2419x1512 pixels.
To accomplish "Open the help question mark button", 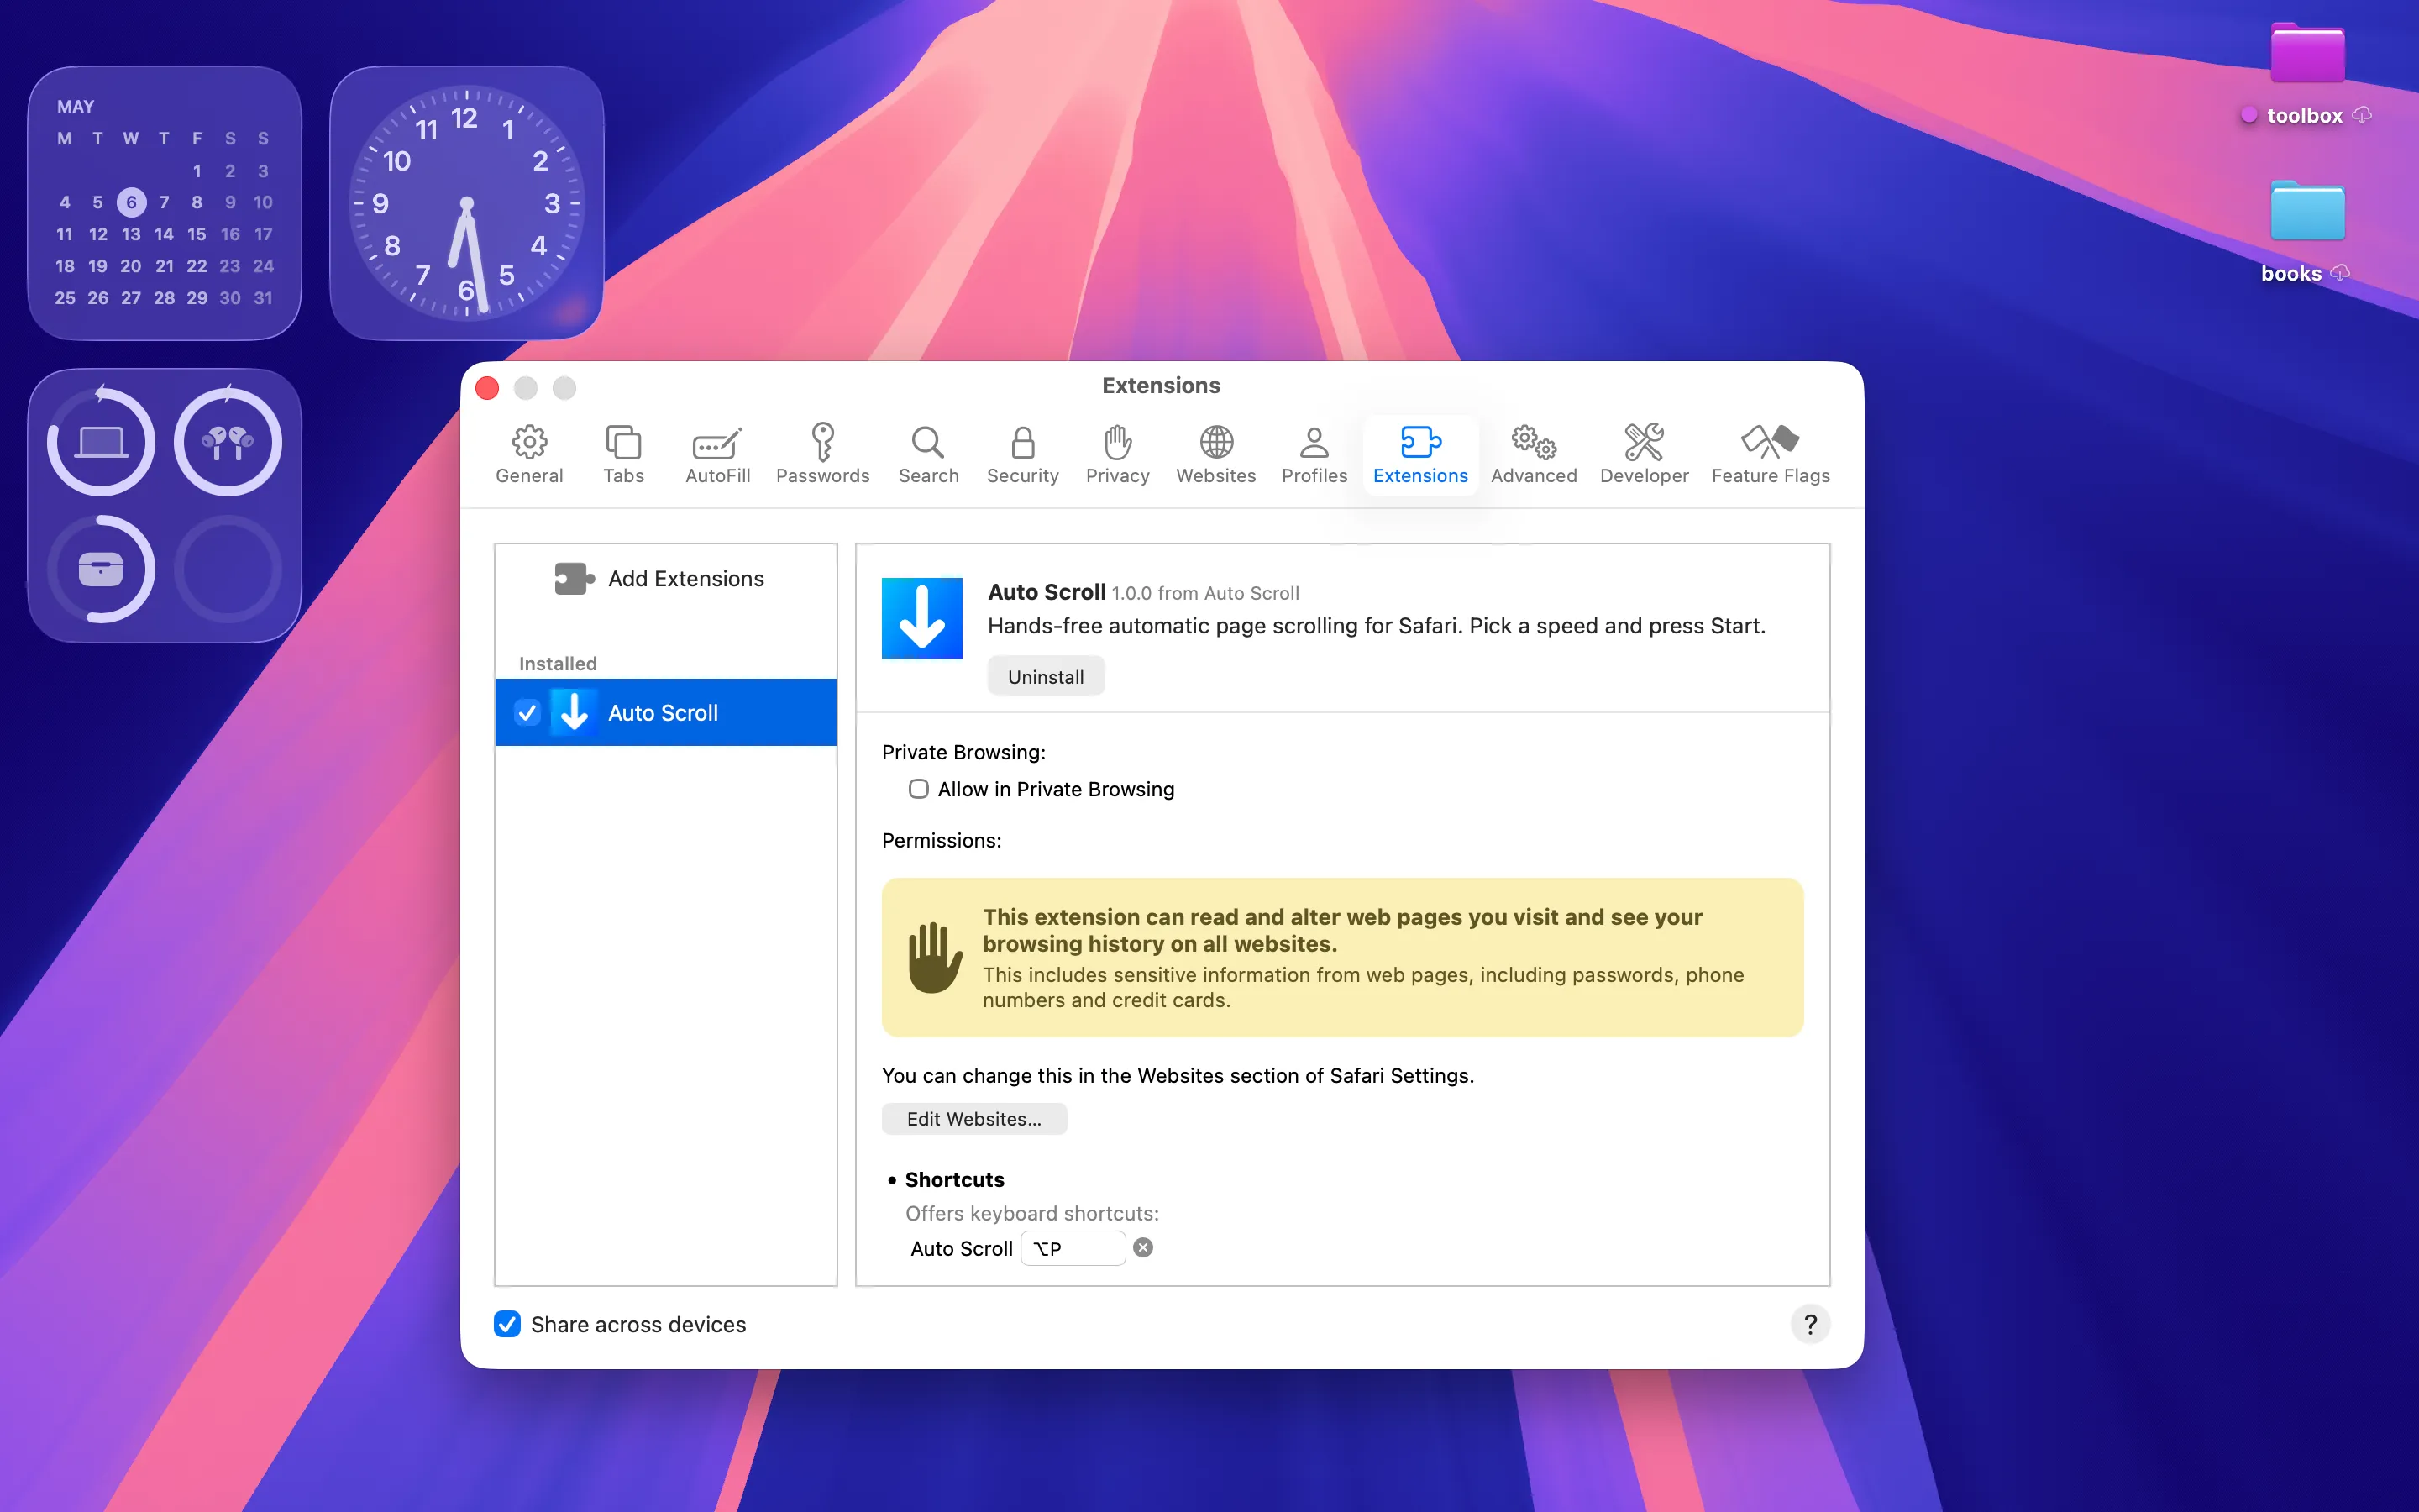I will pyautogui.click(x=1809, y=1324).
